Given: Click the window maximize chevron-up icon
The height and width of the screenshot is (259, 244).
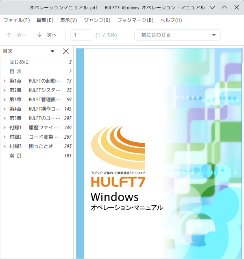Looking at the screenshot, I should click(224, 7).
